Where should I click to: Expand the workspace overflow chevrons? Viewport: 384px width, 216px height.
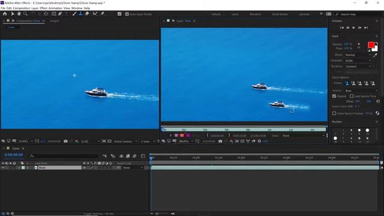321,14
